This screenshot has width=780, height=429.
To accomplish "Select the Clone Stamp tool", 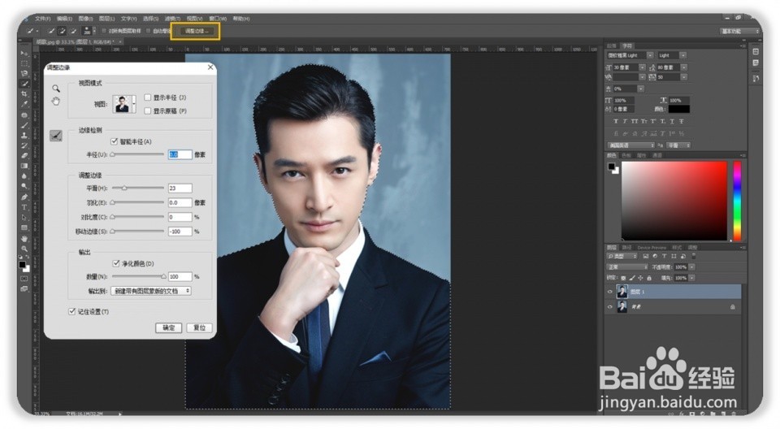I will click(24, 136).
